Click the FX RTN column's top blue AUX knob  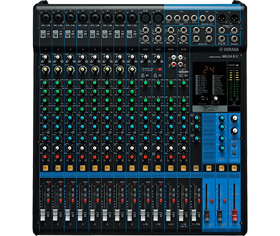[x=196, y=118]
